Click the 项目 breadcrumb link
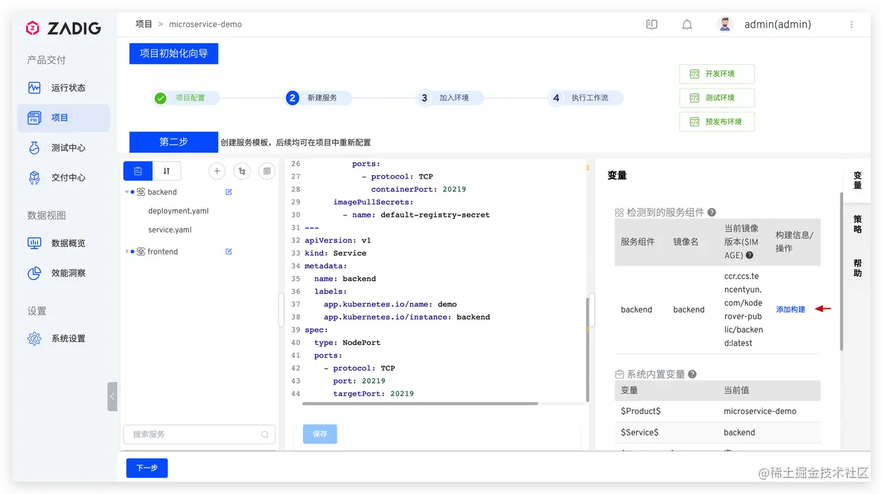 pyautogui.click(x=143, y=23)
